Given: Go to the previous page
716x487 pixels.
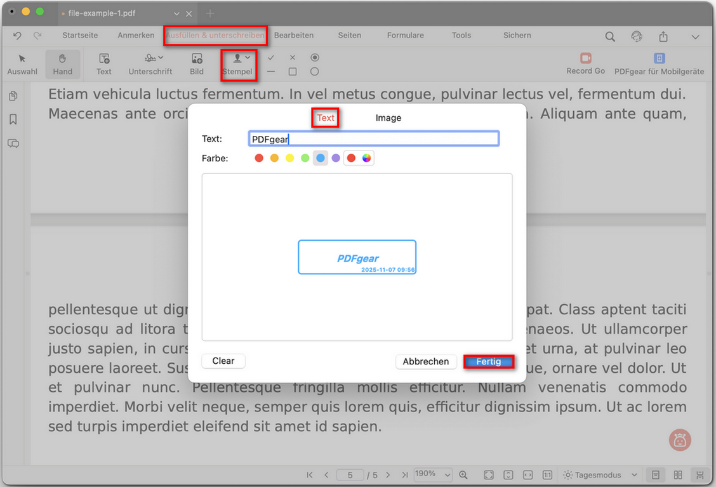Looking at the screenshot, I should [326, 475].
